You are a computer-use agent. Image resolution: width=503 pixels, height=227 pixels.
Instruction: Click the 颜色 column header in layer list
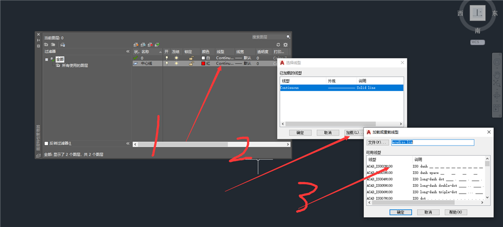207,51
